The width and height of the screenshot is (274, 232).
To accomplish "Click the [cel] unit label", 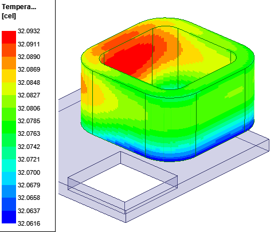I will [9, 16].
